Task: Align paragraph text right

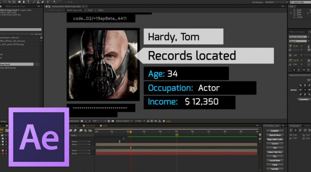Action: 300,130
